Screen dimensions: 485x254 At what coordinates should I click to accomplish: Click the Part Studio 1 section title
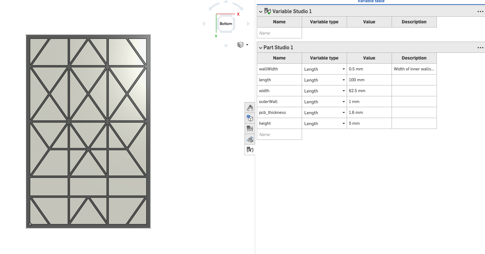pyautogui.click(x=278, y=47)
